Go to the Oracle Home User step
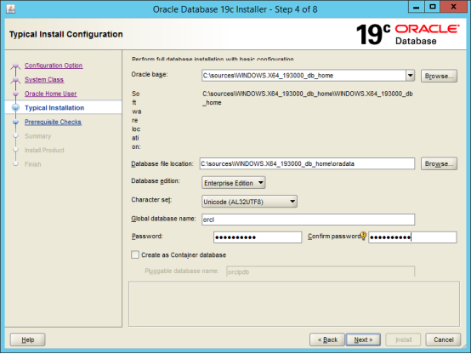 pos(51,94)
